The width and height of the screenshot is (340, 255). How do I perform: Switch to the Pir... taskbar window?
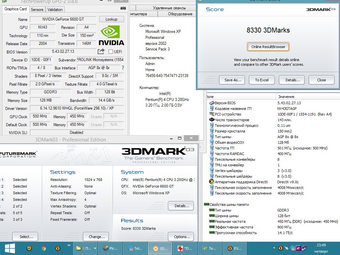(110, 248)
